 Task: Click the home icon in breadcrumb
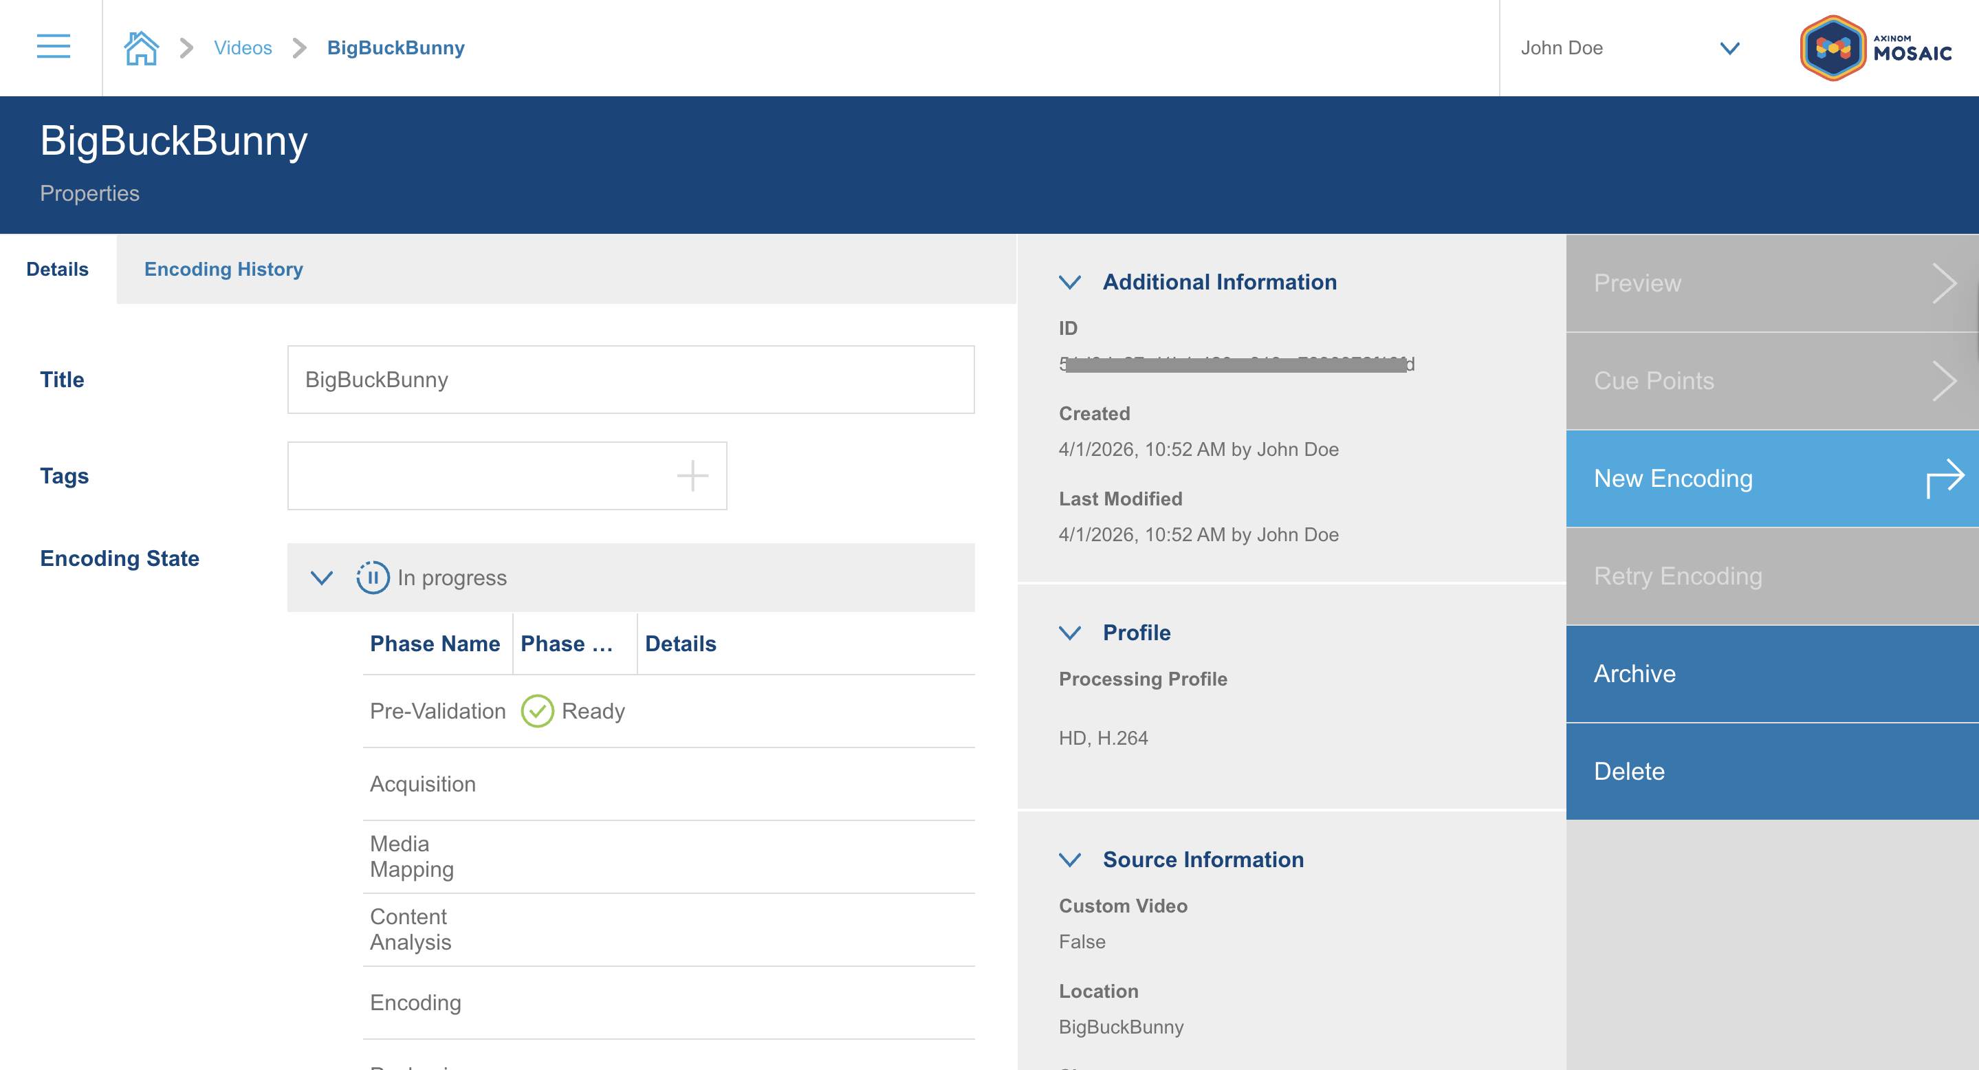click(x=142, y=47)
